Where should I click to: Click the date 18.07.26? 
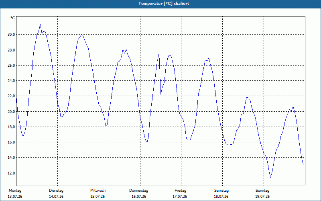221,197
